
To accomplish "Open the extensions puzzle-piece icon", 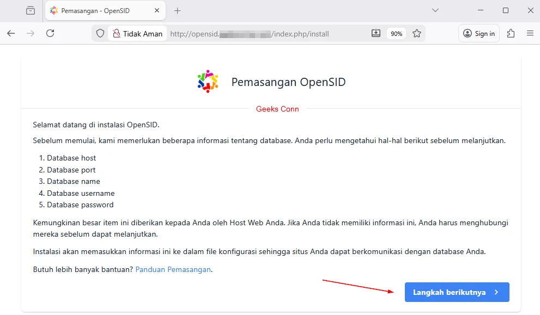I will click(511, 33).
